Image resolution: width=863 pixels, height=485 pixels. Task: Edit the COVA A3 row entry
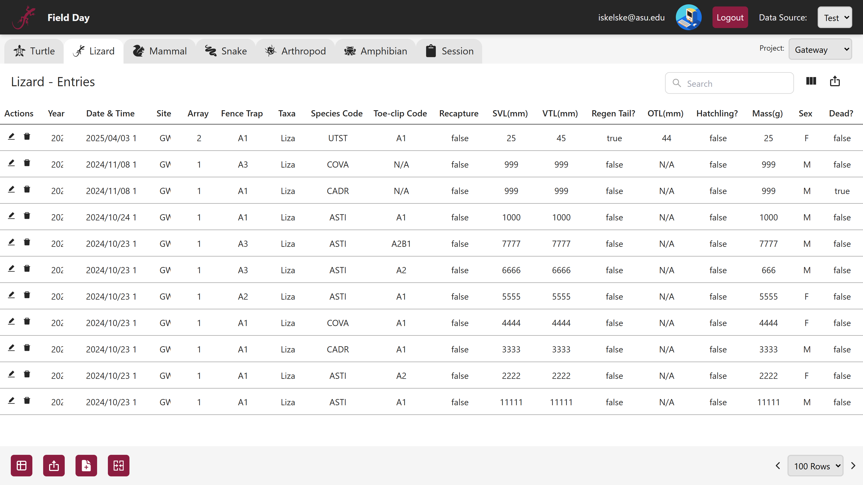pyautogui.click(x=11, y=163)
